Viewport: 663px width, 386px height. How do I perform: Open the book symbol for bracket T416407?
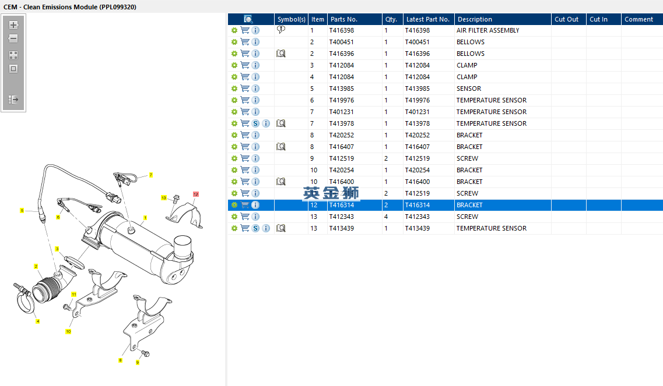pyautogui.click(x=280, y=147)
